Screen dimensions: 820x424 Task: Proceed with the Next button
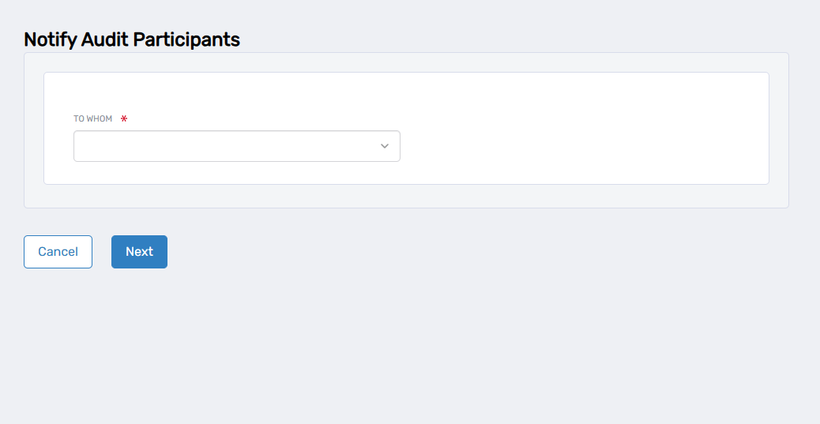click(139, 252)
